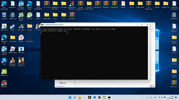Open the Roblox Studio desktop shortcut

point(30,5)
